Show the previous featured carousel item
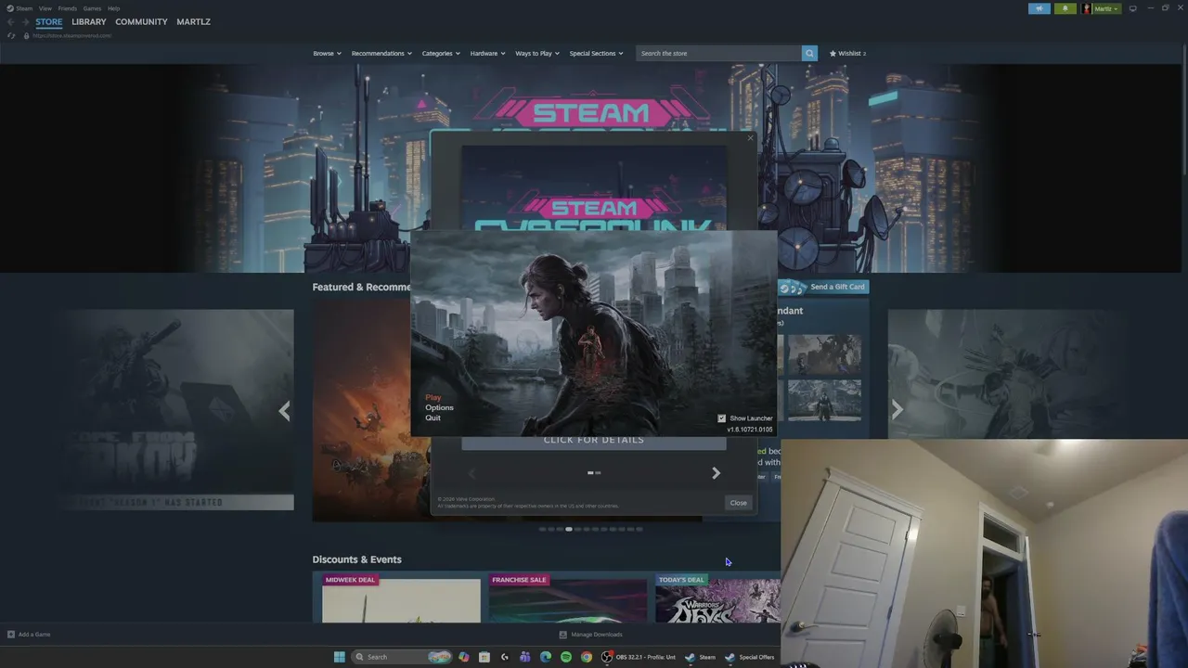The height and width of the screenshot is (668, 1188). click(284, 410)
